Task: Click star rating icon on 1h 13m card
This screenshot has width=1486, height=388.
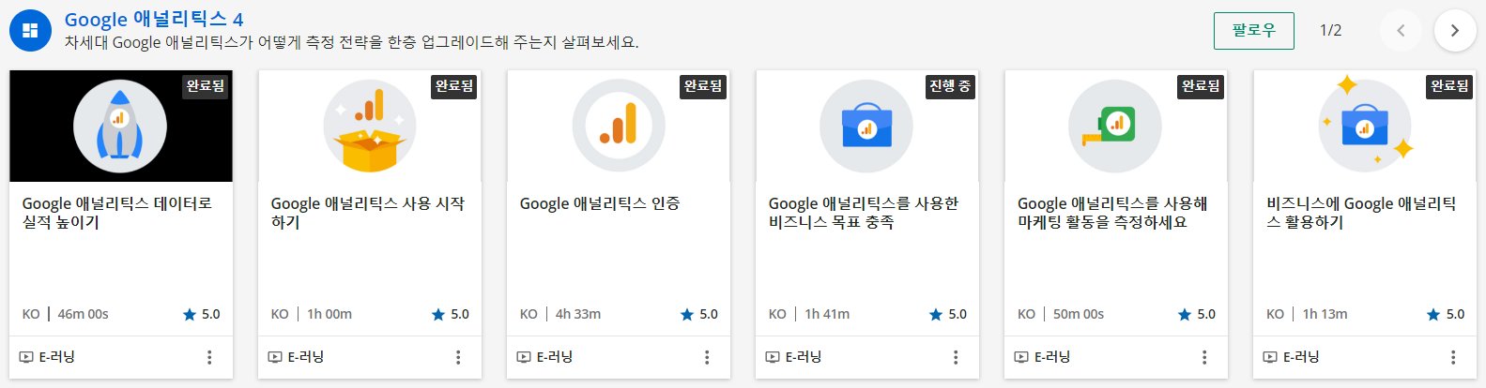Action: point(1433,315)
